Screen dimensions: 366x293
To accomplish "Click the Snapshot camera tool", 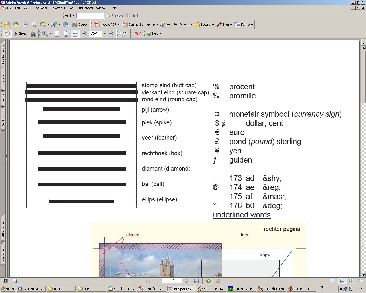I will (33, 34).
